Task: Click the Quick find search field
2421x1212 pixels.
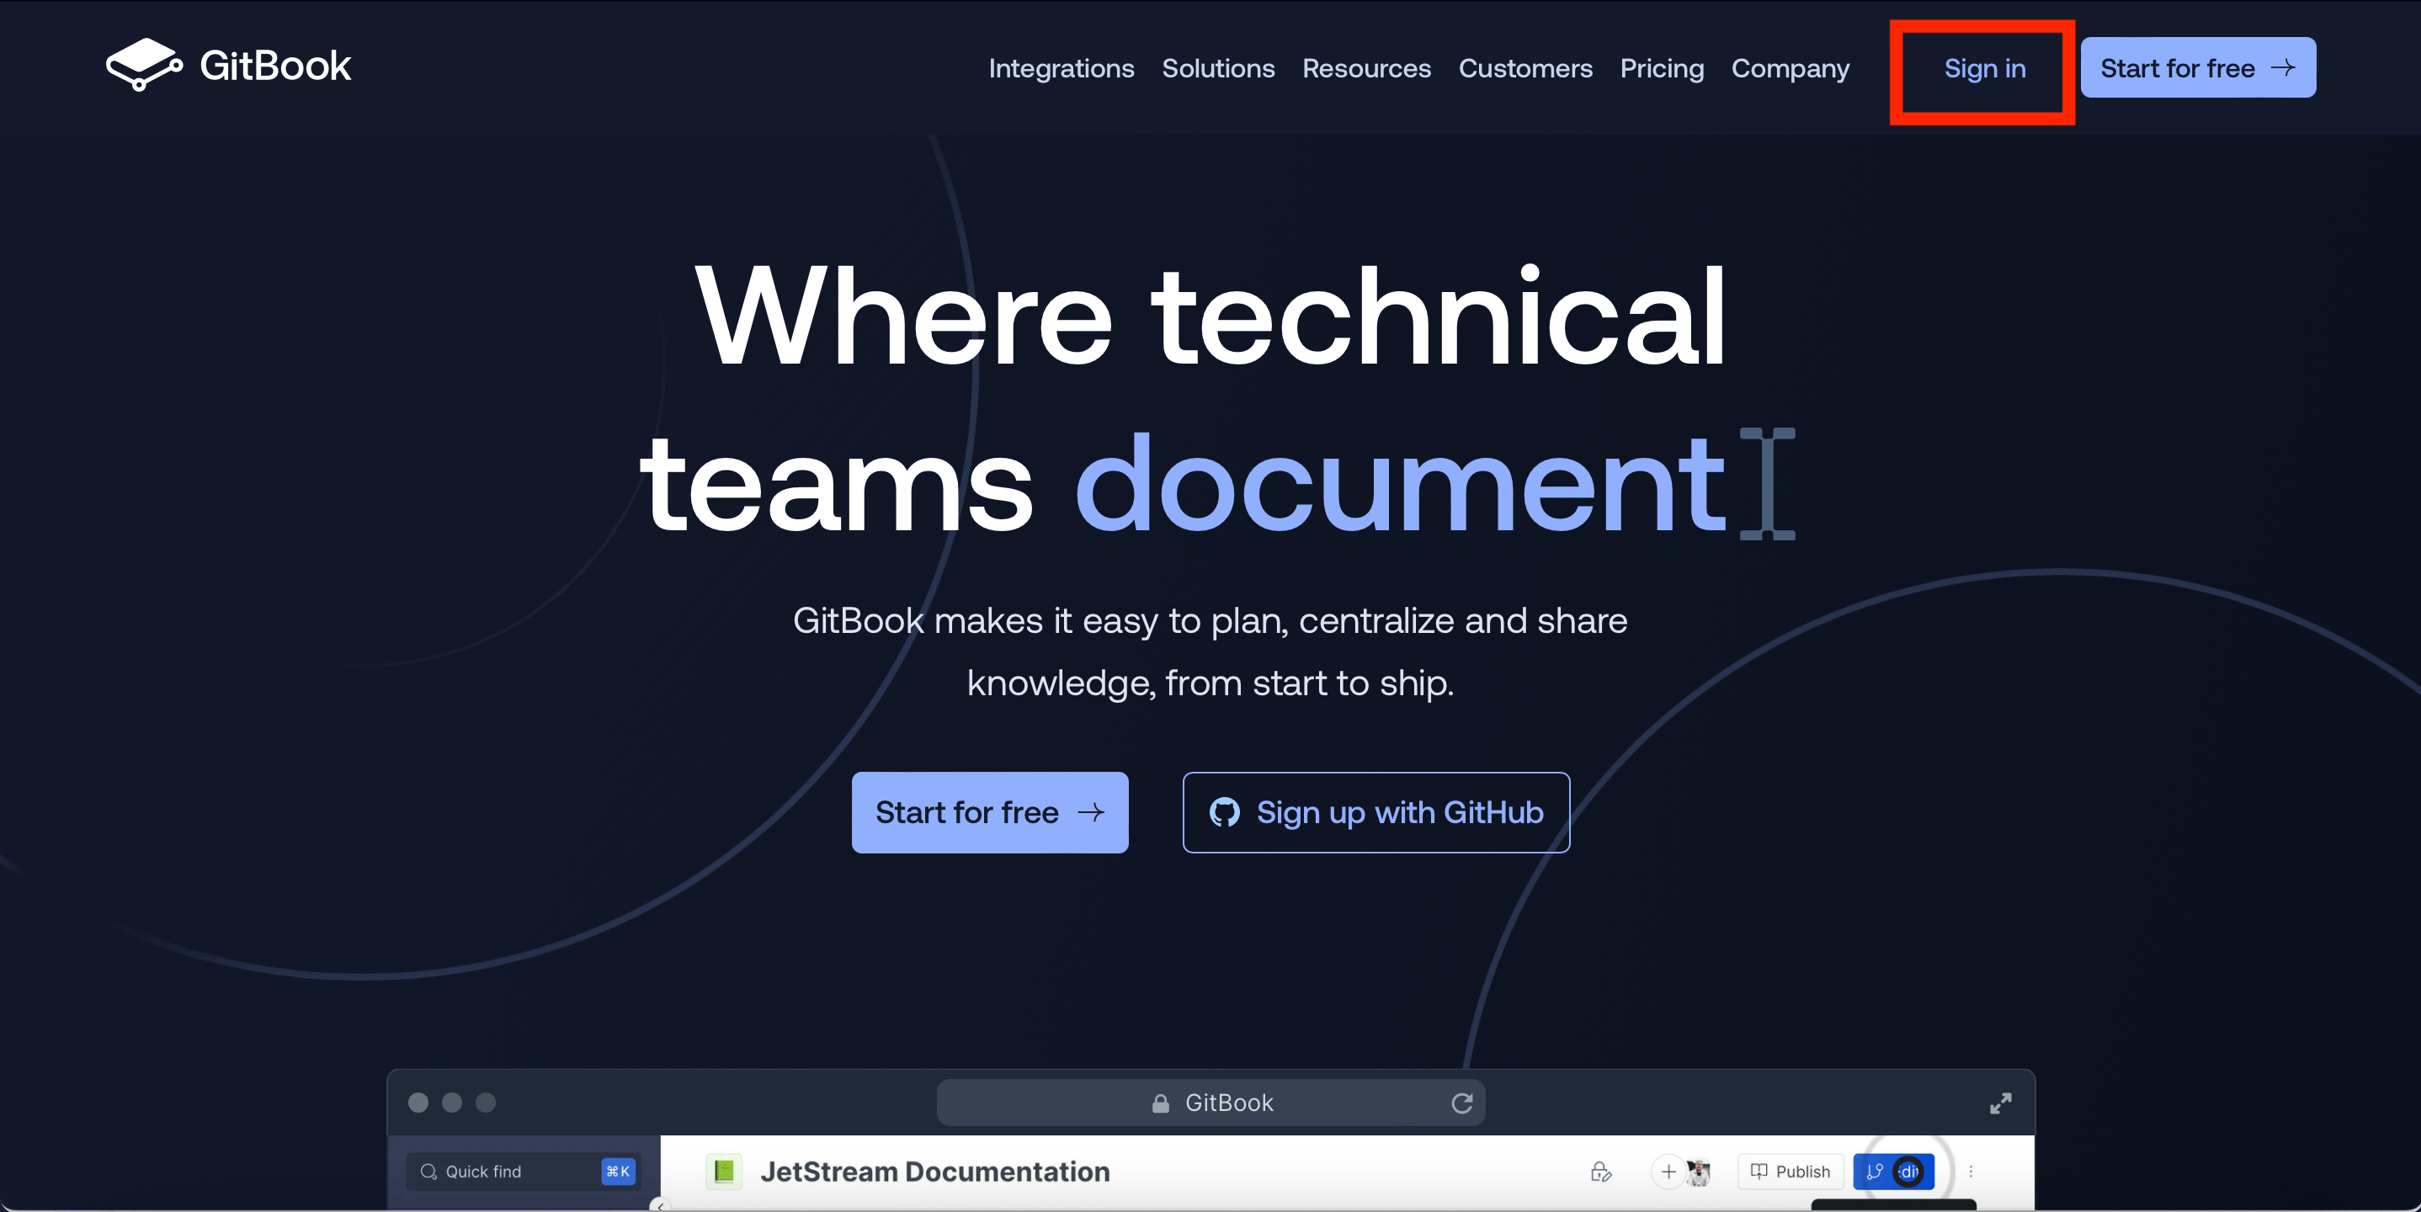Action: (x=508, y=1172)
